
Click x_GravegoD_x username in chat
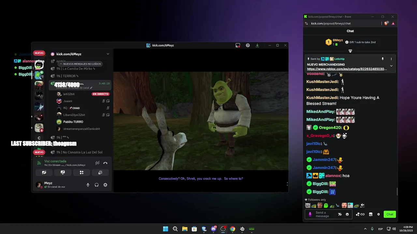tap(320, 136)
